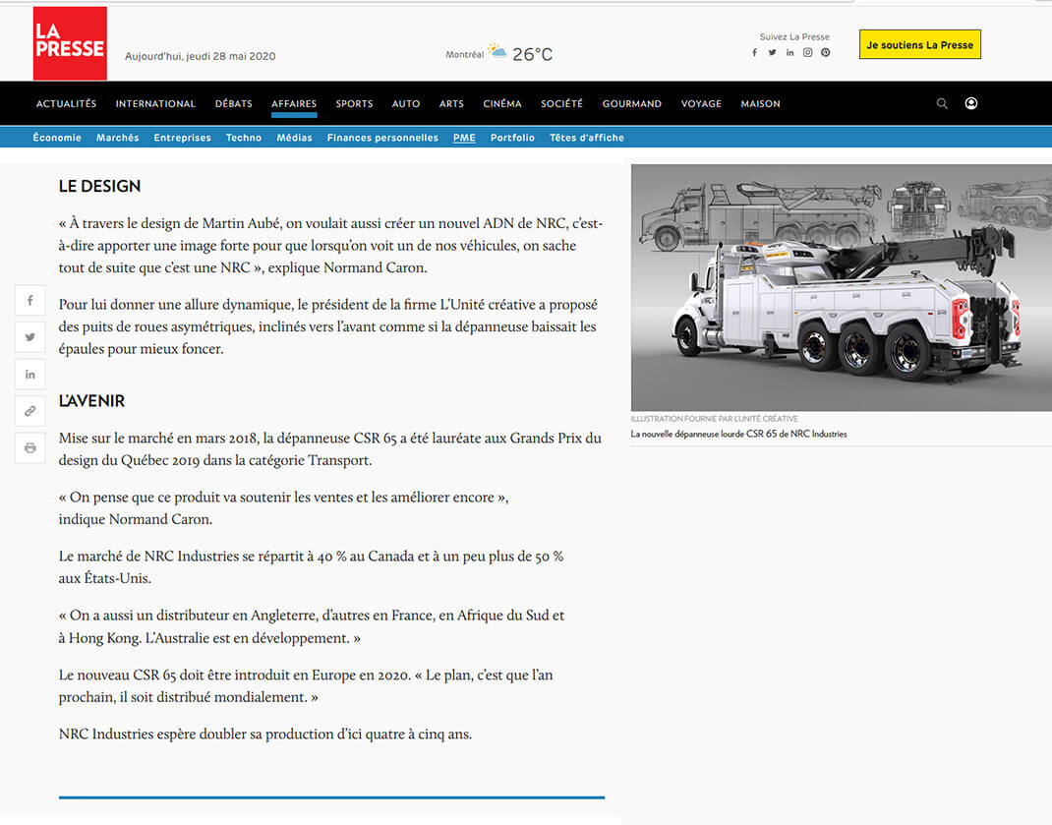
Task: Open the site search magnifier icon
Action: pos(942,103)
